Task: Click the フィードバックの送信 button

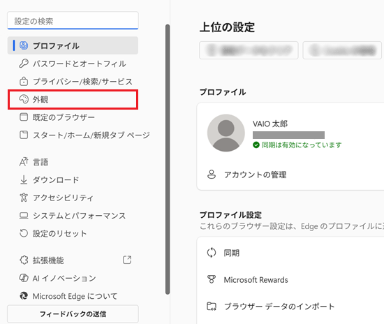Action: [x=73, y=314]
